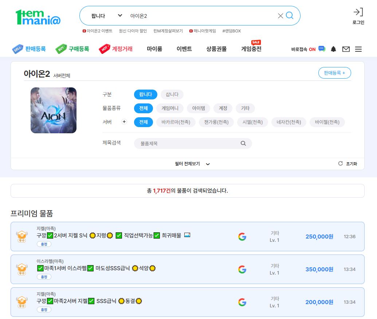Click the 아이온2 이벤트 link
The height and width of the screenshot is (319, 377).
point(97,31)
